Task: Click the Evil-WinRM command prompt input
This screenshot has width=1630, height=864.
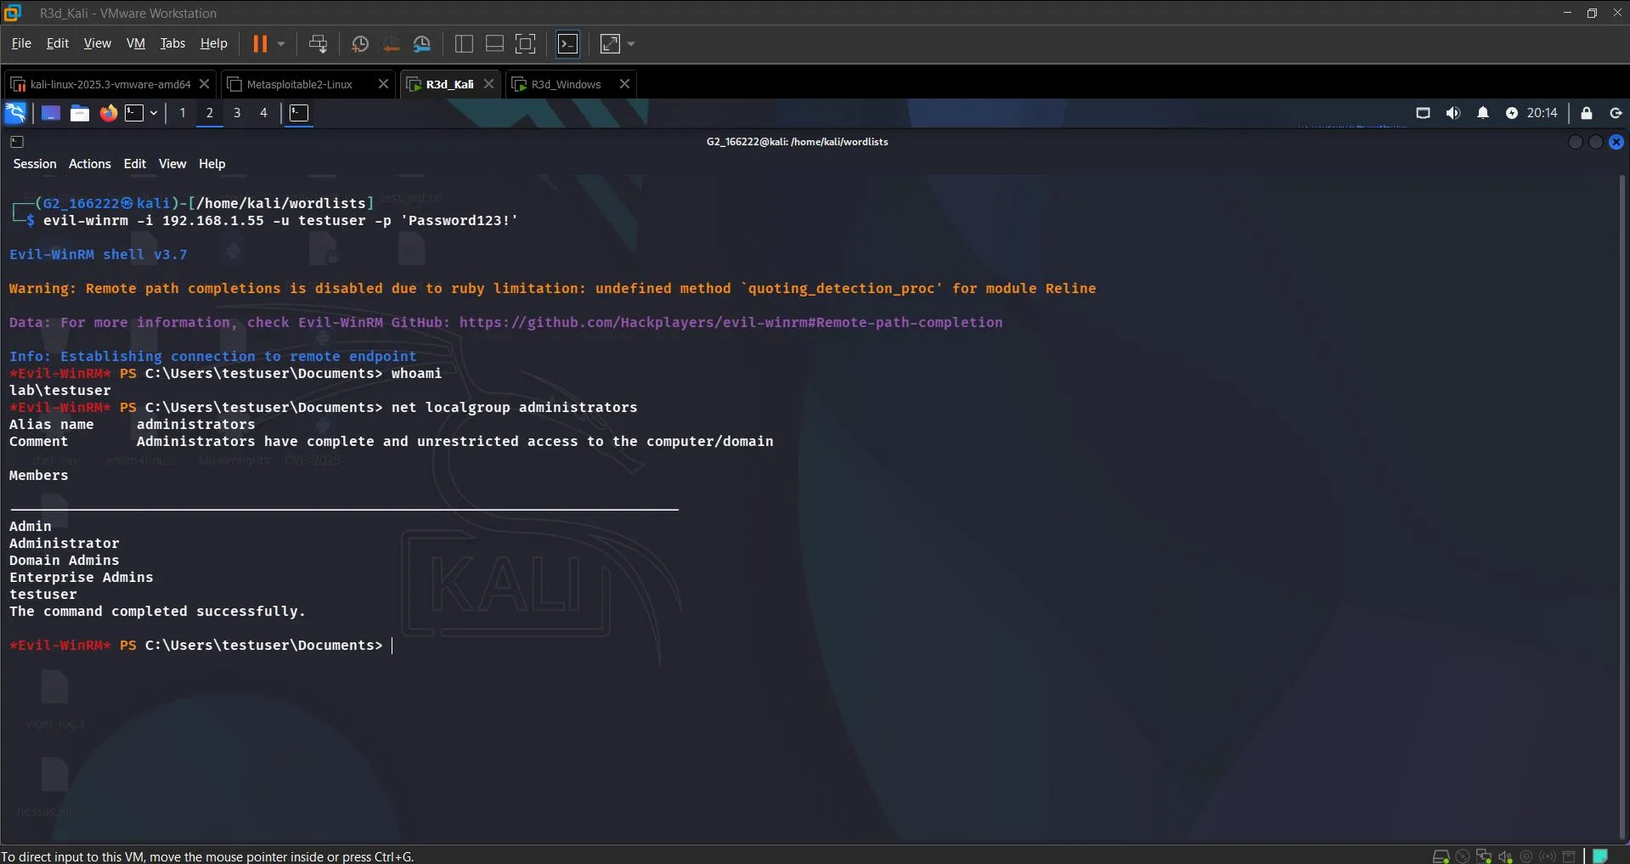Action: click(392, 646)
